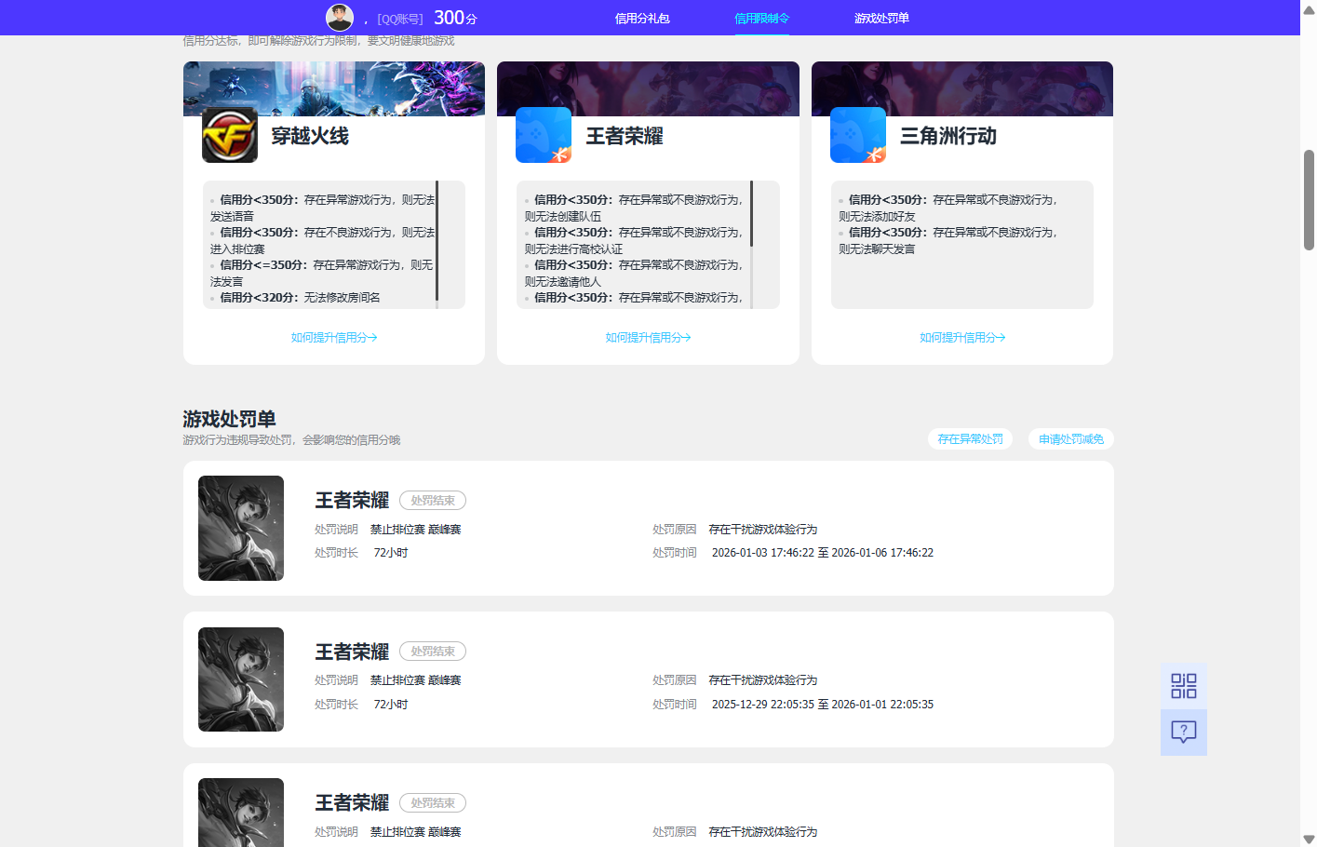
Task: Switch to 游戏处罚单 tab
Action: [x=881, y=19]
